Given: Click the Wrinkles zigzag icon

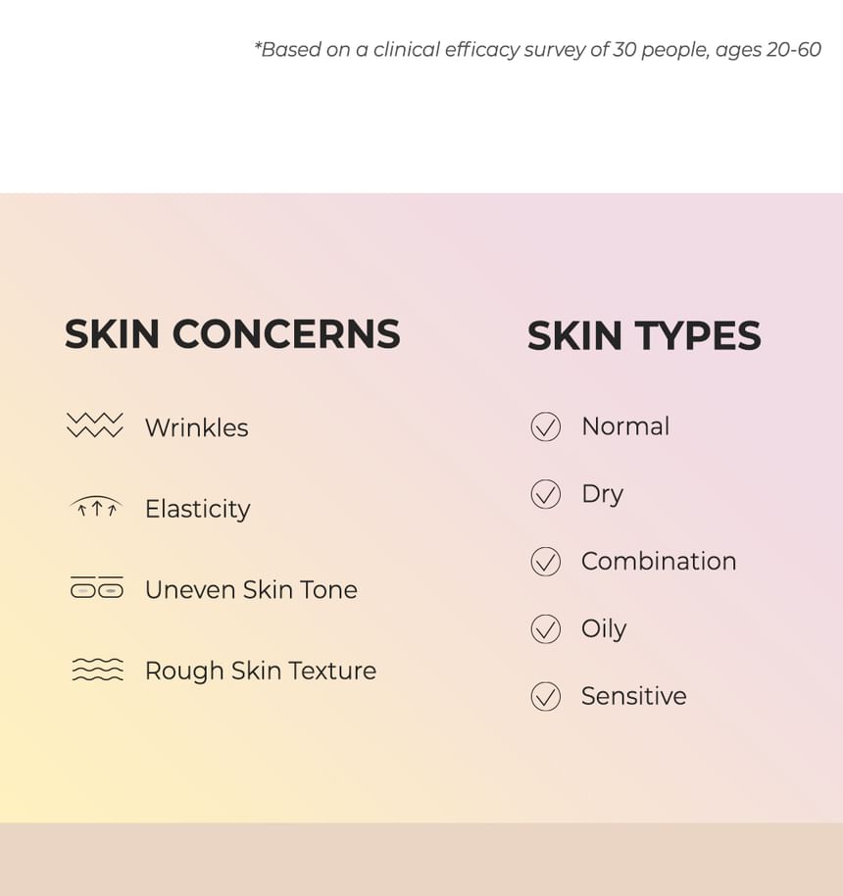Looking at the screenshot, I should (x=95, y=425).
